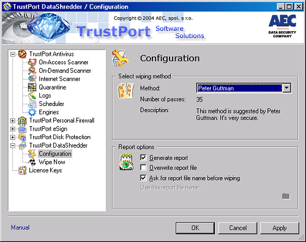Click the Peter Guttman description text

pyautogui.click(x=238, y=115)
